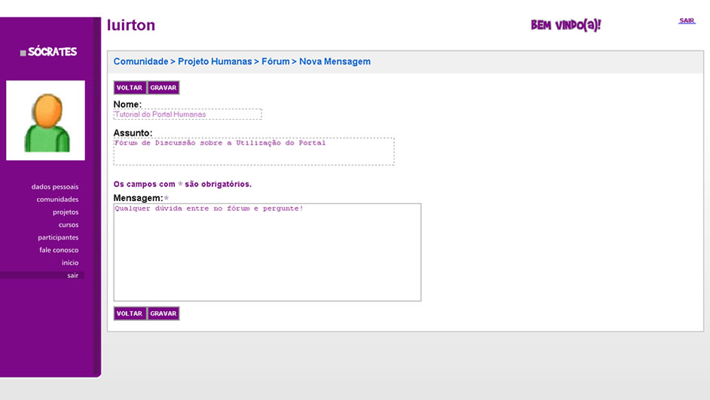This screenshot has height=400, width=710.
Task: Go to comunidades in the sidebar menu
Action: click(x=57, y=200)
